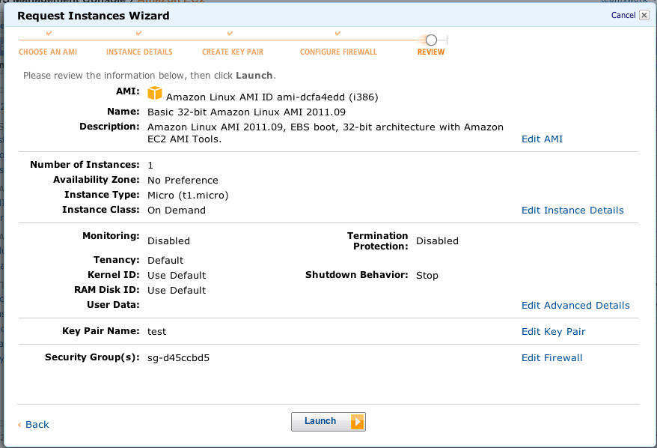This screenshot has height=448, width=657.
Task: Click shutdown behavior 'Stop' value
Action: pyautogui.click(x=427, y=276)
